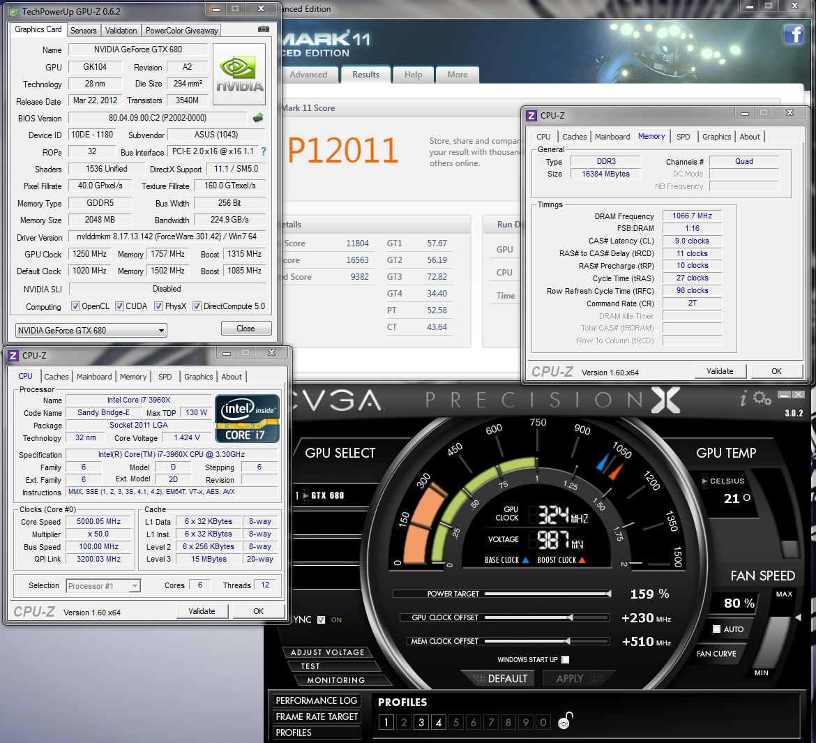The image size is (816, 743).
Task: Toggle the DirectCompute 5.0 checkbox
Action: pyautogui.click(x=197, y=306)
